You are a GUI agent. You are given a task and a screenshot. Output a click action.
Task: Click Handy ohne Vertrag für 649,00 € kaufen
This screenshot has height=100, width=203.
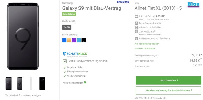tap(168, 91)
